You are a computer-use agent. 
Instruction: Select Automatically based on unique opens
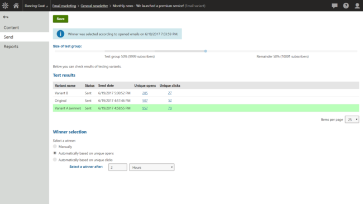[55, 153]
